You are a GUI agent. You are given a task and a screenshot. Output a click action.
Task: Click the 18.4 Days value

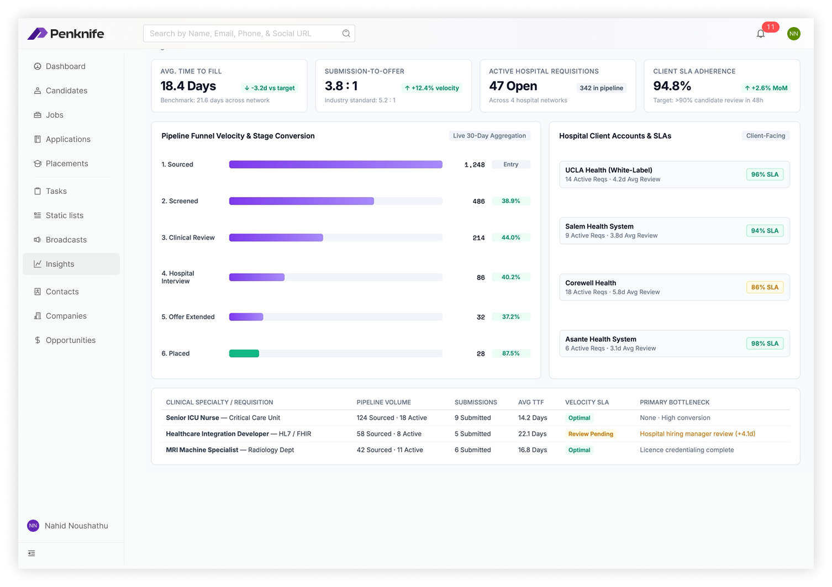(188, 86)
